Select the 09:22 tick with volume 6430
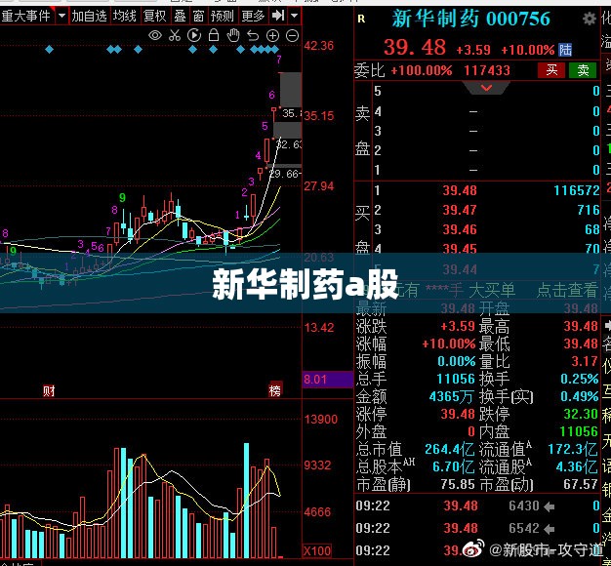 tap(477, 506)
